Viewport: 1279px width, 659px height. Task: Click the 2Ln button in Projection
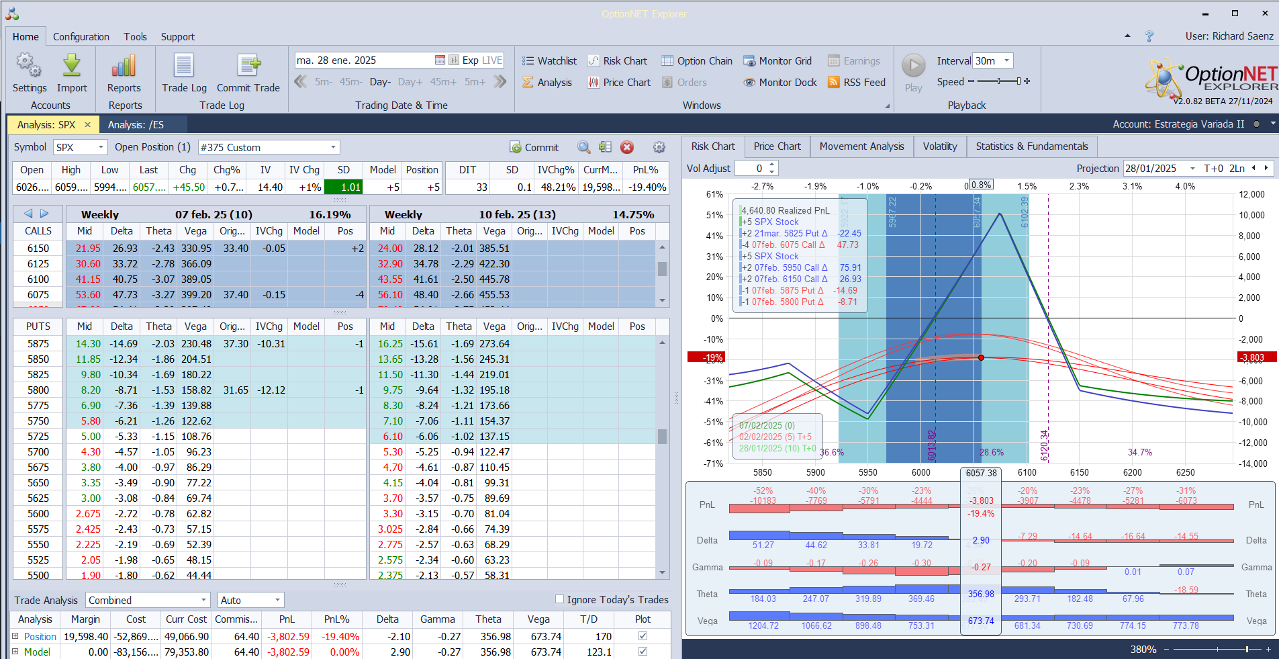(1237, 169)
